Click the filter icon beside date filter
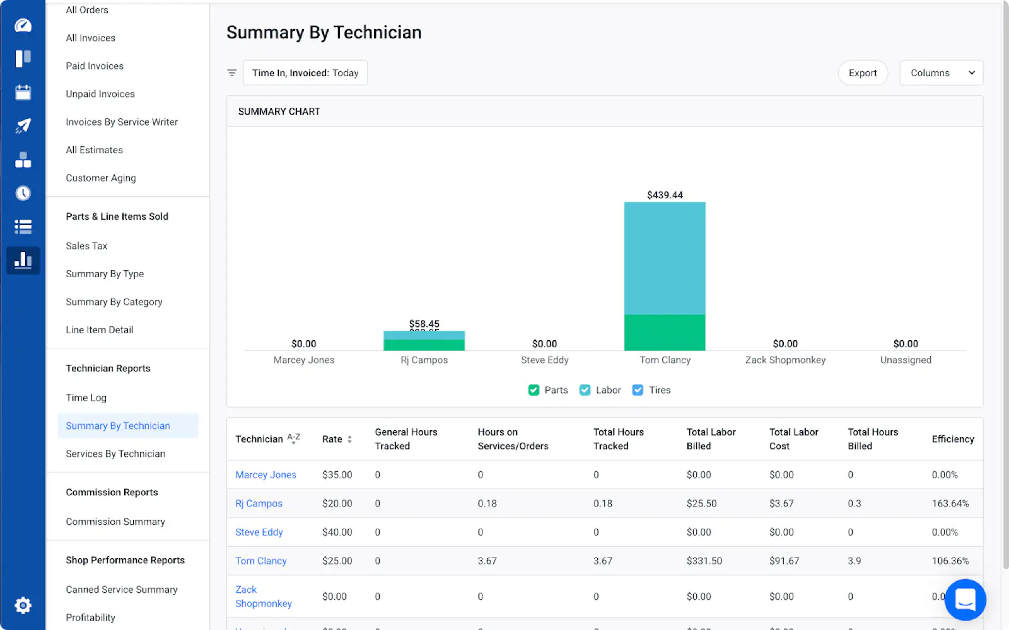The image size is (1009, 630). click(x=231, y=73)
